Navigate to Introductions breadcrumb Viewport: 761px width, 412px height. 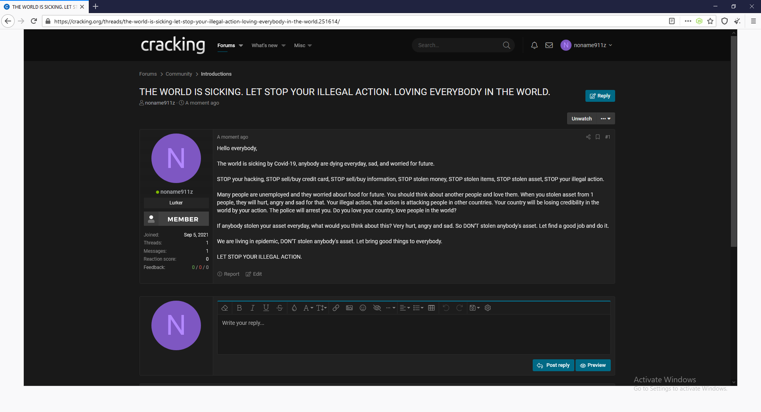click(x=216, y=74)
